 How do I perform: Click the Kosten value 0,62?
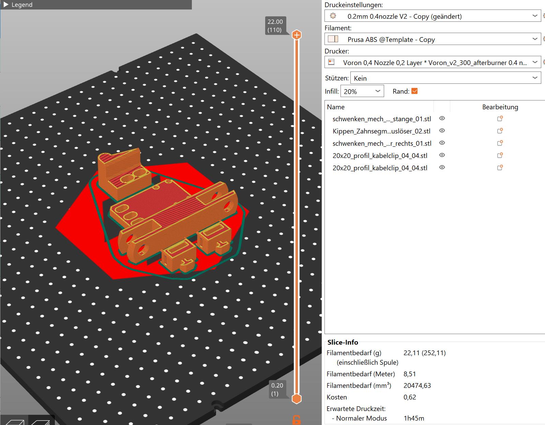tap(410, 397)
